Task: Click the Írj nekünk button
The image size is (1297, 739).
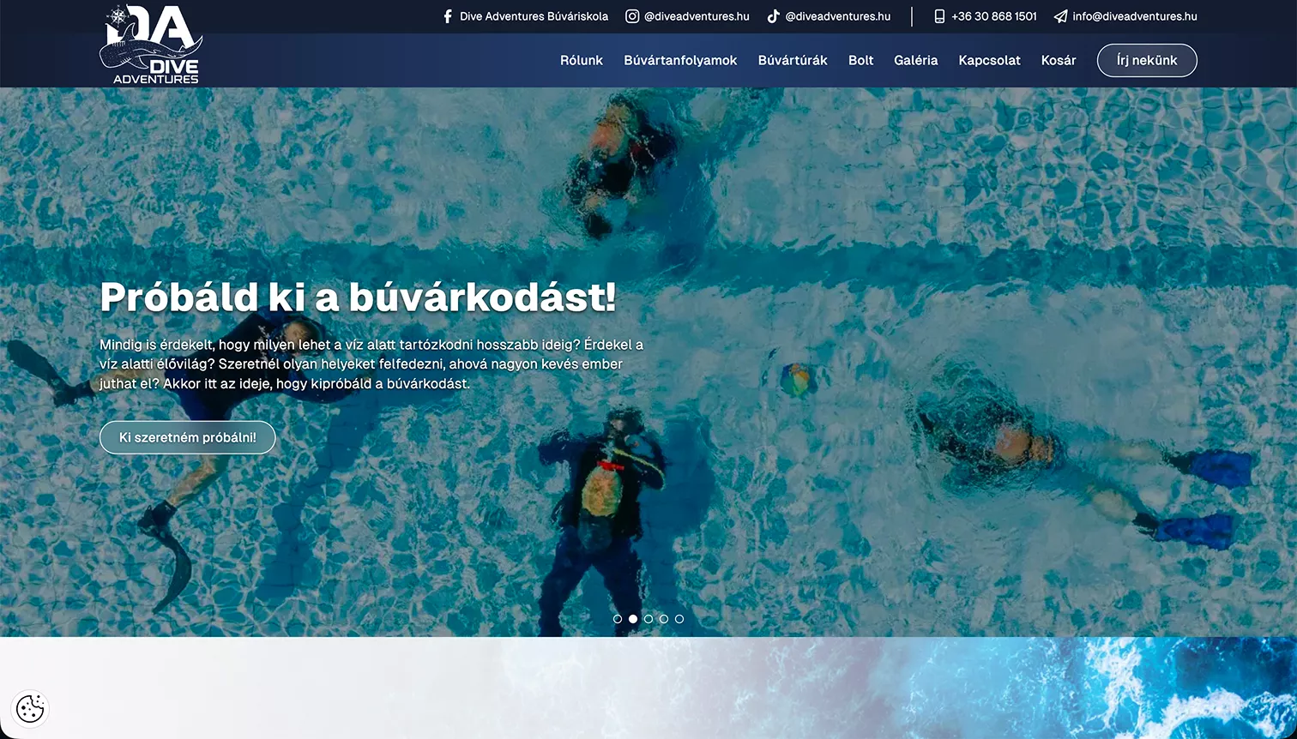Action: tap(1147, 60)
